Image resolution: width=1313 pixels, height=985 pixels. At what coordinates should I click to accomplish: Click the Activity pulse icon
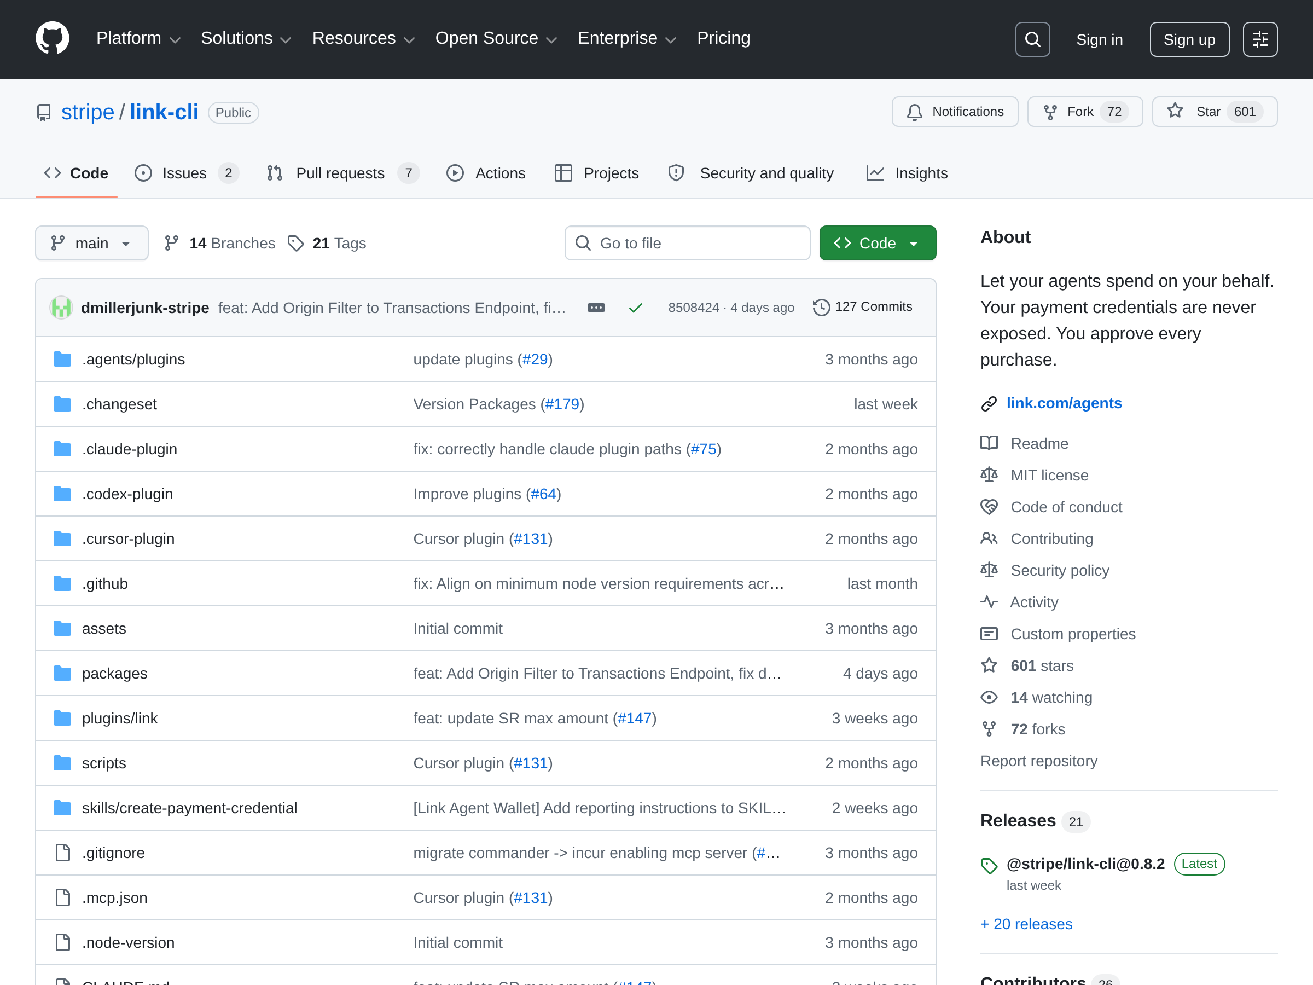(989, 602)
